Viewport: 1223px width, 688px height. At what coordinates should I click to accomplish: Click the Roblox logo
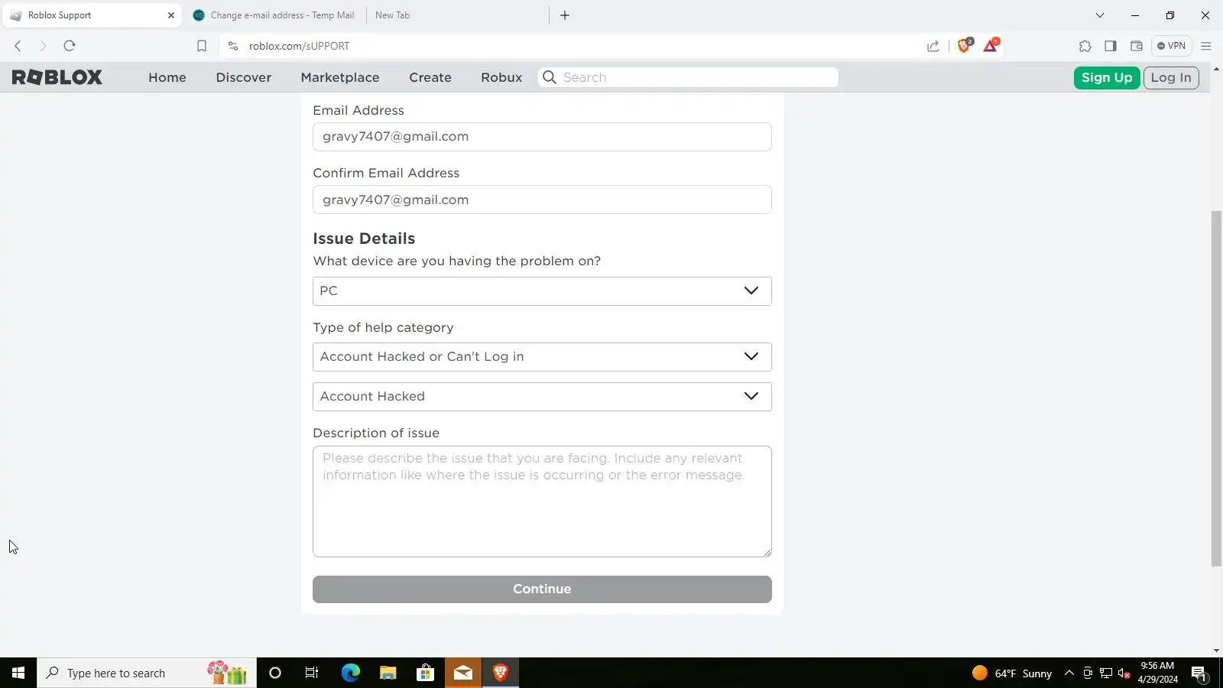pos(57,77)
